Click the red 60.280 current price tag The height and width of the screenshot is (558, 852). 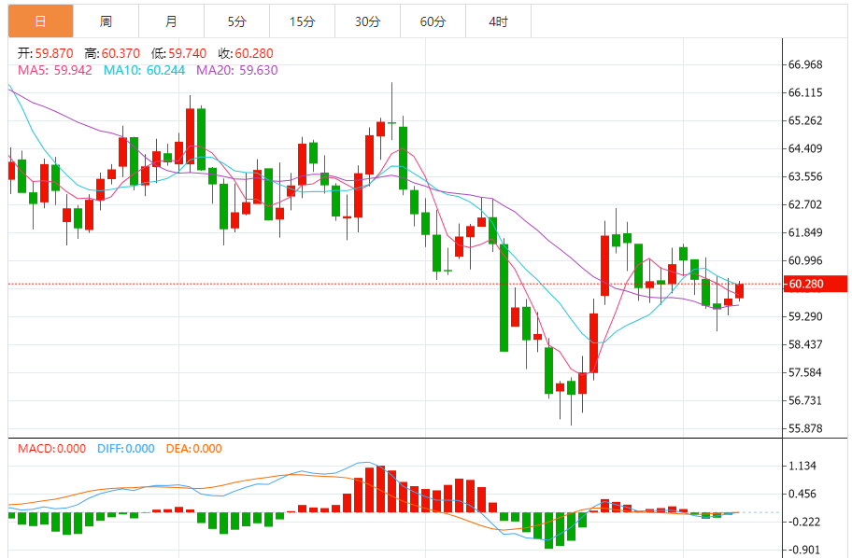pyautogui.click(x=815, y=284)
